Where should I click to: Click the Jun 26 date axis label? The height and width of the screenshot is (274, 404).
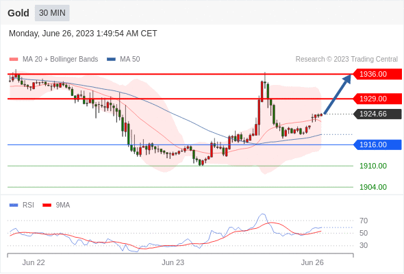pos(312,262)
